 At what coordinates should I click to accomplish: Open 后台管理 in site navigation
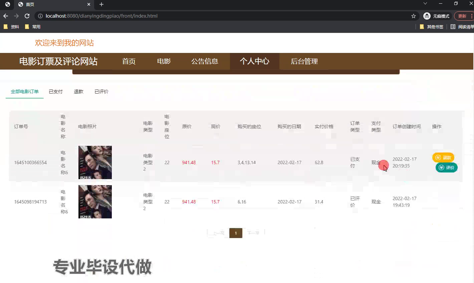304,61
